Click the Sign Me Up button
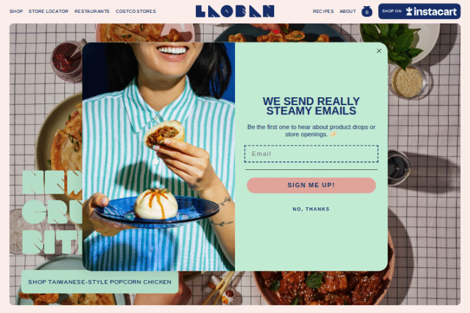 311,185
